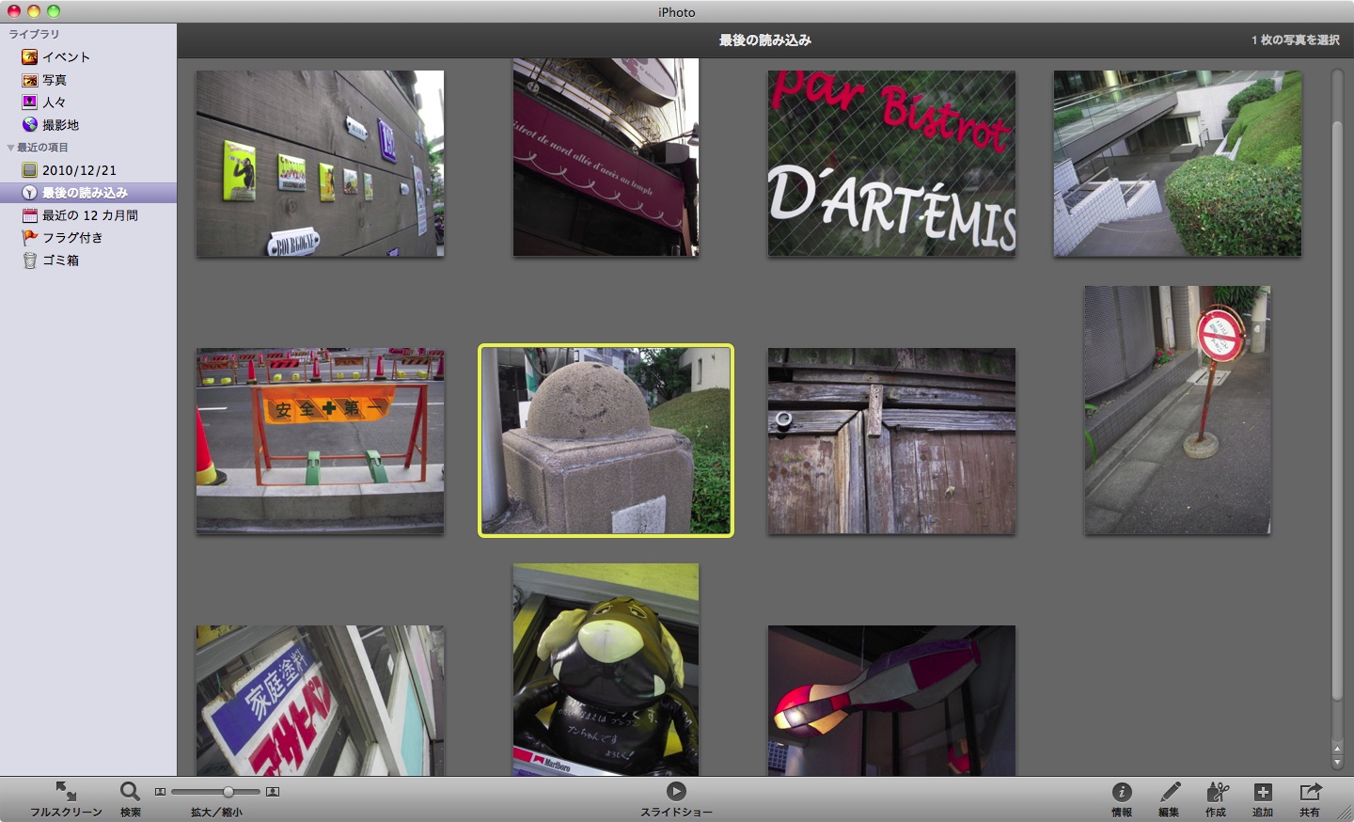Select the 編集 (Edit) tool
Image resolution: width=1354 pixels, height=822 pixels.
point(1170,797)
